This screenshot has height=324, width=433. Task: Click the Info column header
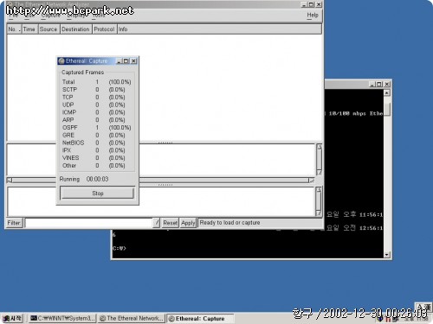pyautogui.click(x=219, y=29)
